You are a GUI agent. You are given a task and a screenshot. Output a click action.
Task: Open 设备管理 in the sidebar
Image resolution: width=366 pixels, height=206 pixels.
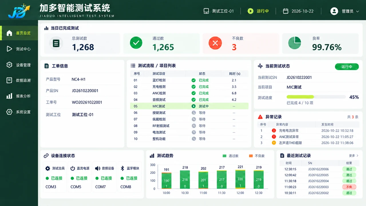[x=19, y=65]
